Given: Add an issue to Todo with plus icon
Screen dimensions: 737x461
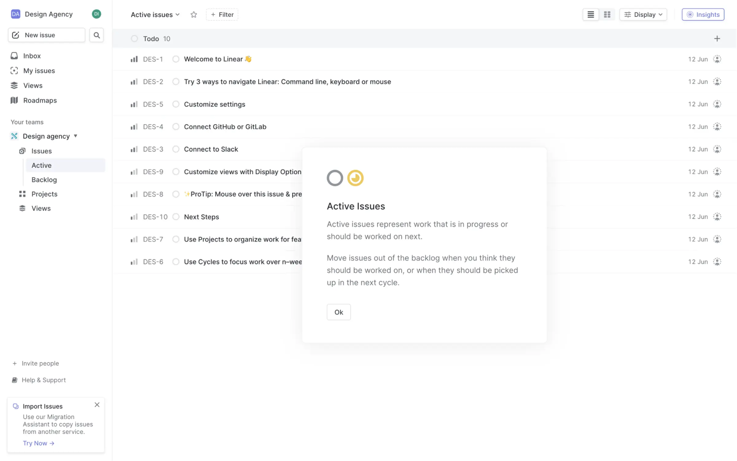Looking at the screenshot, I should coord(717,39).
